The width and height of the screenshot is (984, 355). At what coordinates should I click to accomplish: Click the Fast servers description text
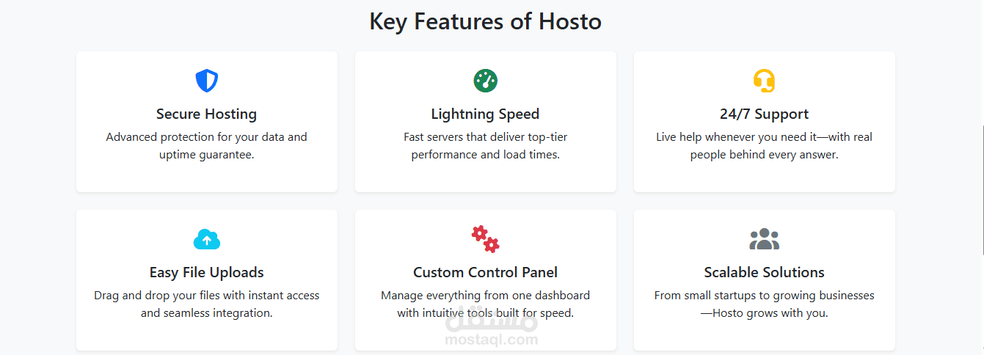point(486,146)
